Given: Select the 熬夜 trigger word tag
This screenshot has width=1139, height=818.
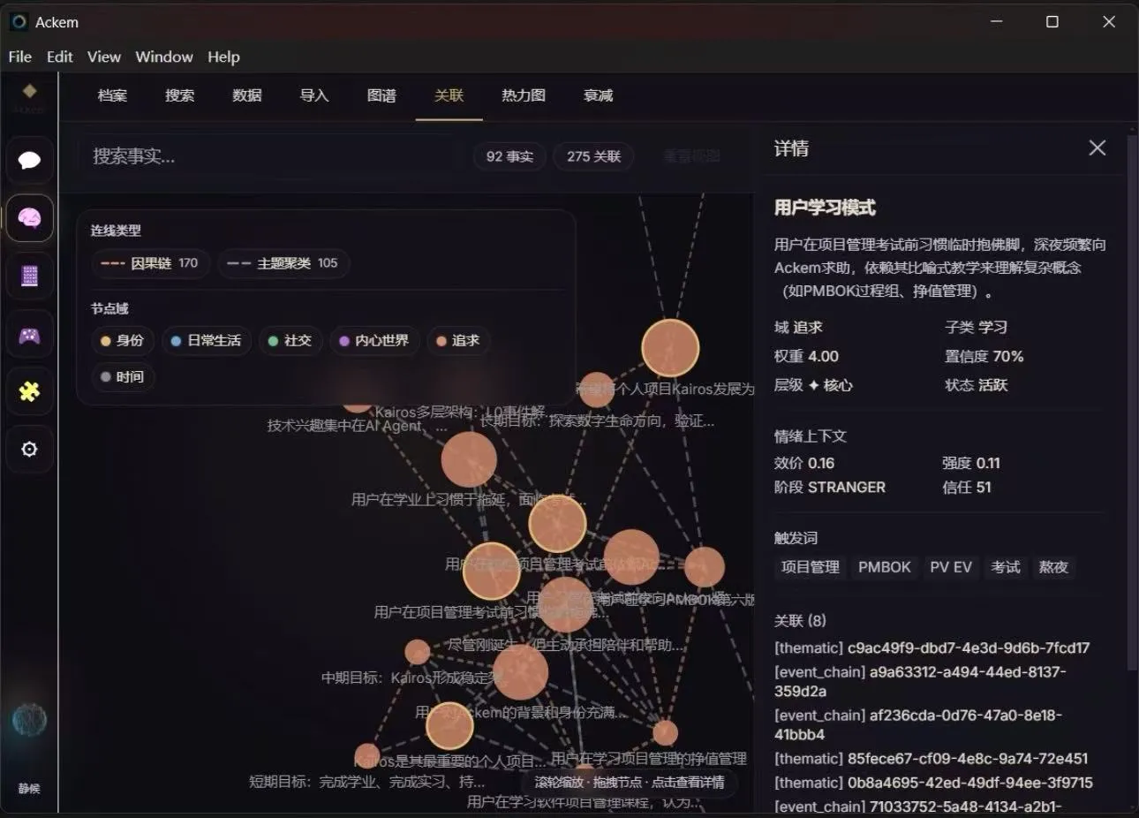Looking at the screenshot, I should coord(1053,567).
